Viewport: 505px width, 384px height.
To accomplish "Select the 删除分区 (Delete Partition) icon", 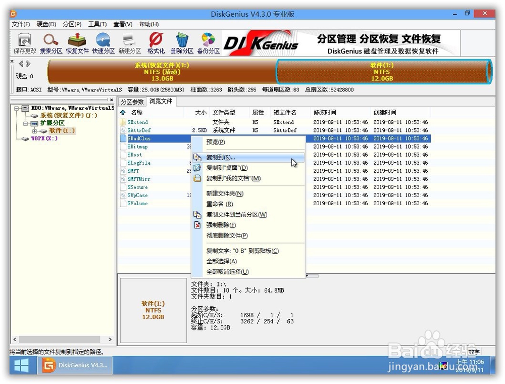I will pos(182,43).
